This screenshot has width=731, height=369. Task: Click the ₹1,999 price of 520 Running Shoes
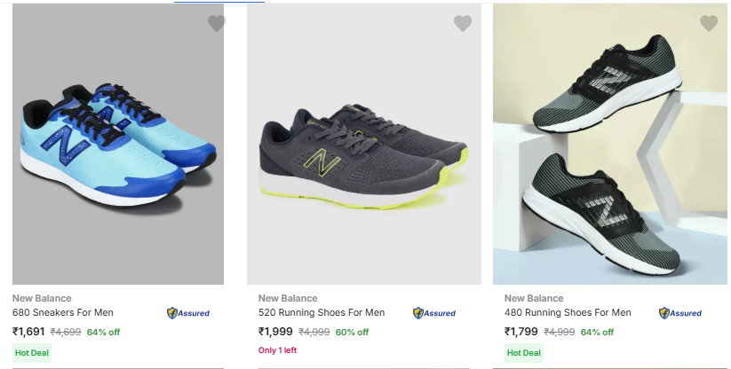pos(275,332)
